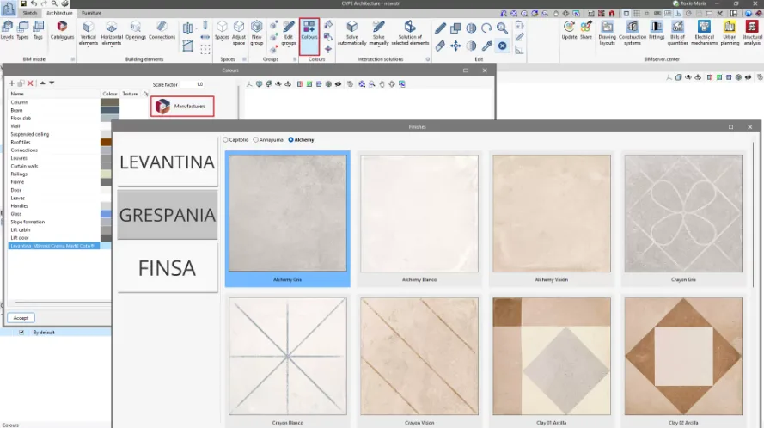Open Construction systems
The height and width of the screenshot is (428, 764).
pos(633,34)
